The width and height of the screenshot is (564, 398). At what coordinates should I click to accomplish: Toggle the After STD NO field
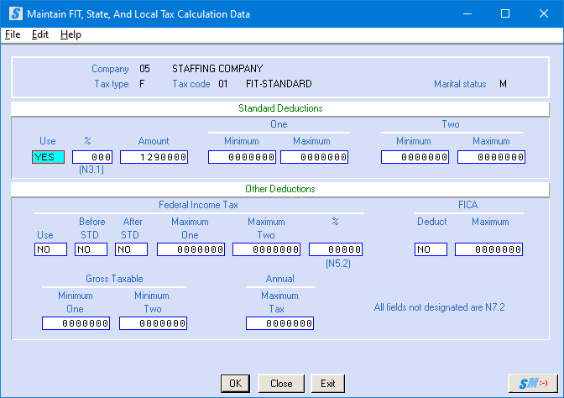(x=132, y=249)
